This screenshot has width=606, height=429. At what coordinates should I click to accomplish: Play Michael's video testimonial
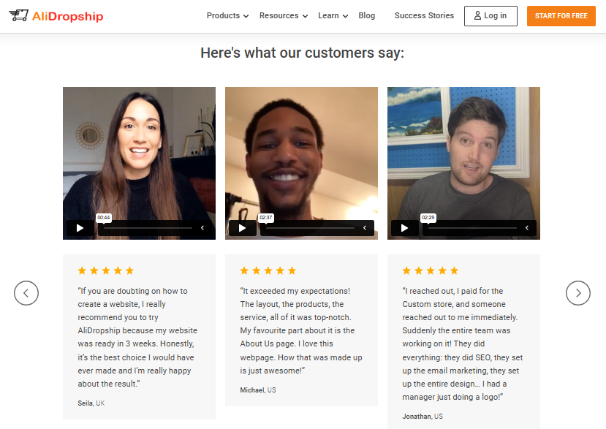coord(242,228)
